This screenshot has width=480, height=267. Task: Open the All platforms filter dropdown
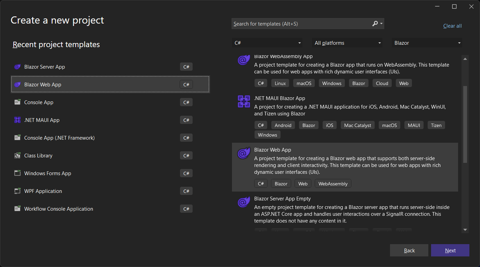click(x=347, y=43)
